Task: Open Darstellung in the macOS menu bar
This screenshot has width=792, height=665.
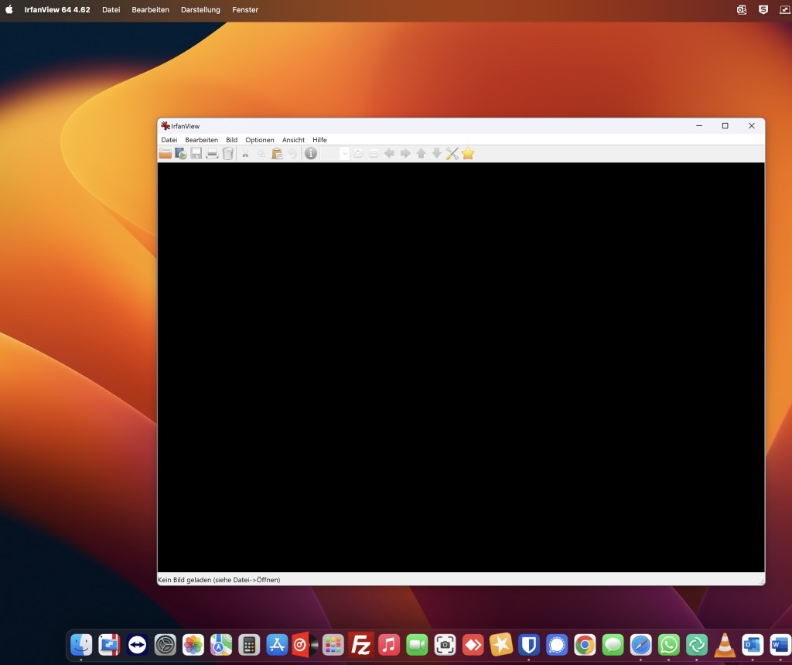Action: tap(200, 10)
